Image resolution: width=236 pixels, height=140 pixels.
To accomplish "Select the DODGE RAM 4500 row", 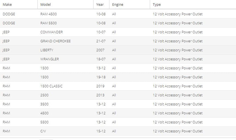I will point(118,14).
